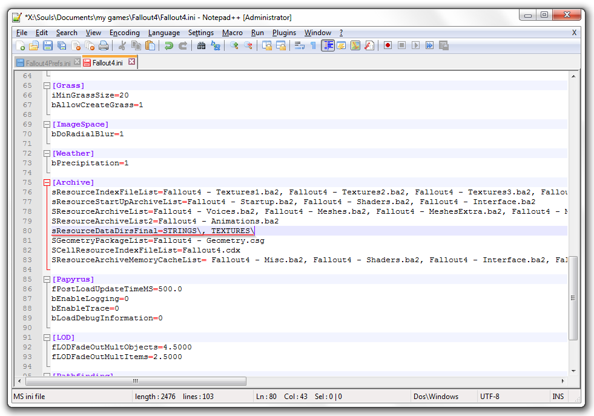Click the scroll up arrow
The width and height of the screenshot is (594, 416).
(x=573, y=76)
